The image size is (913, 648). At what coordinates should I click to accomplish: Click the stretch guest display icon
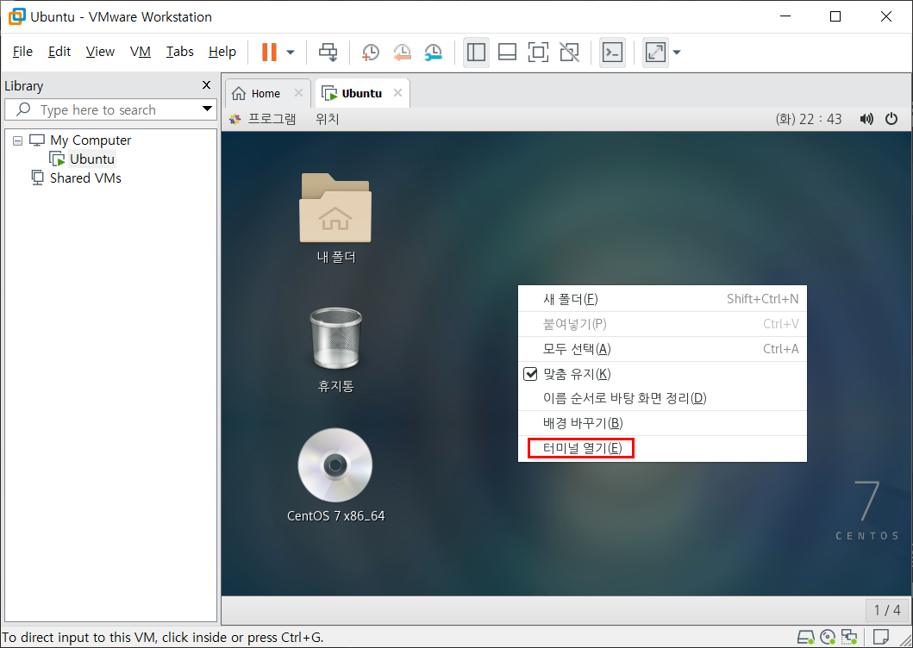(x=655, y=52)
